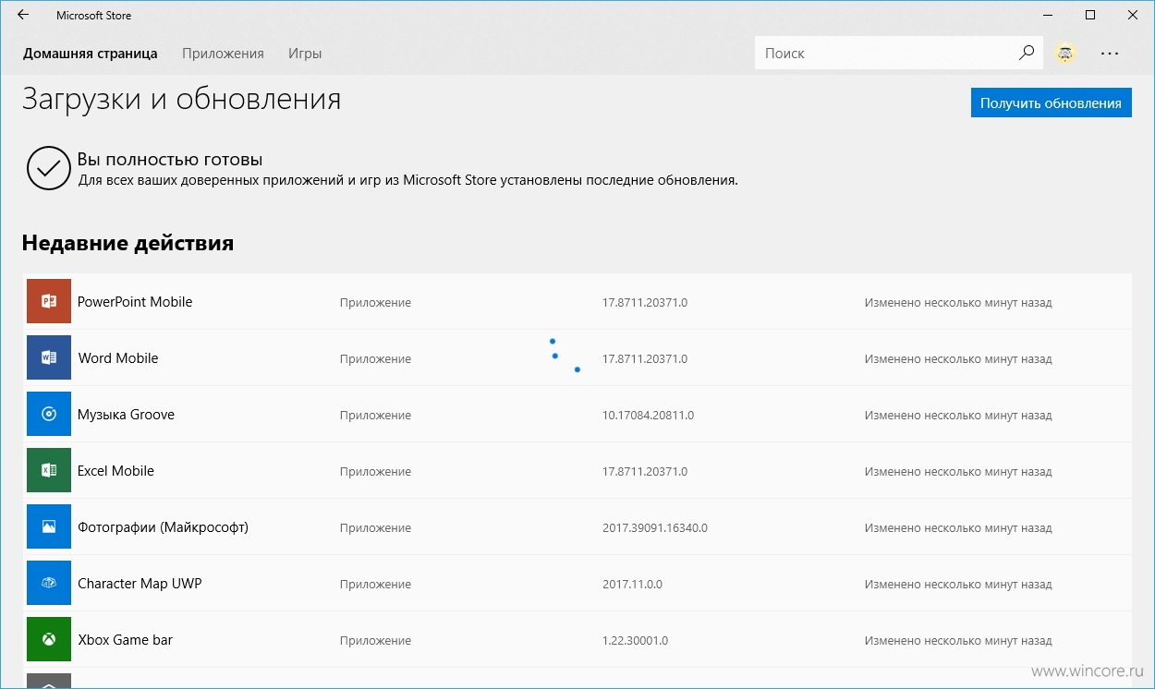Click the Недавние действия heading
This screenshot has width=1155, height=689.
(128, 243)
